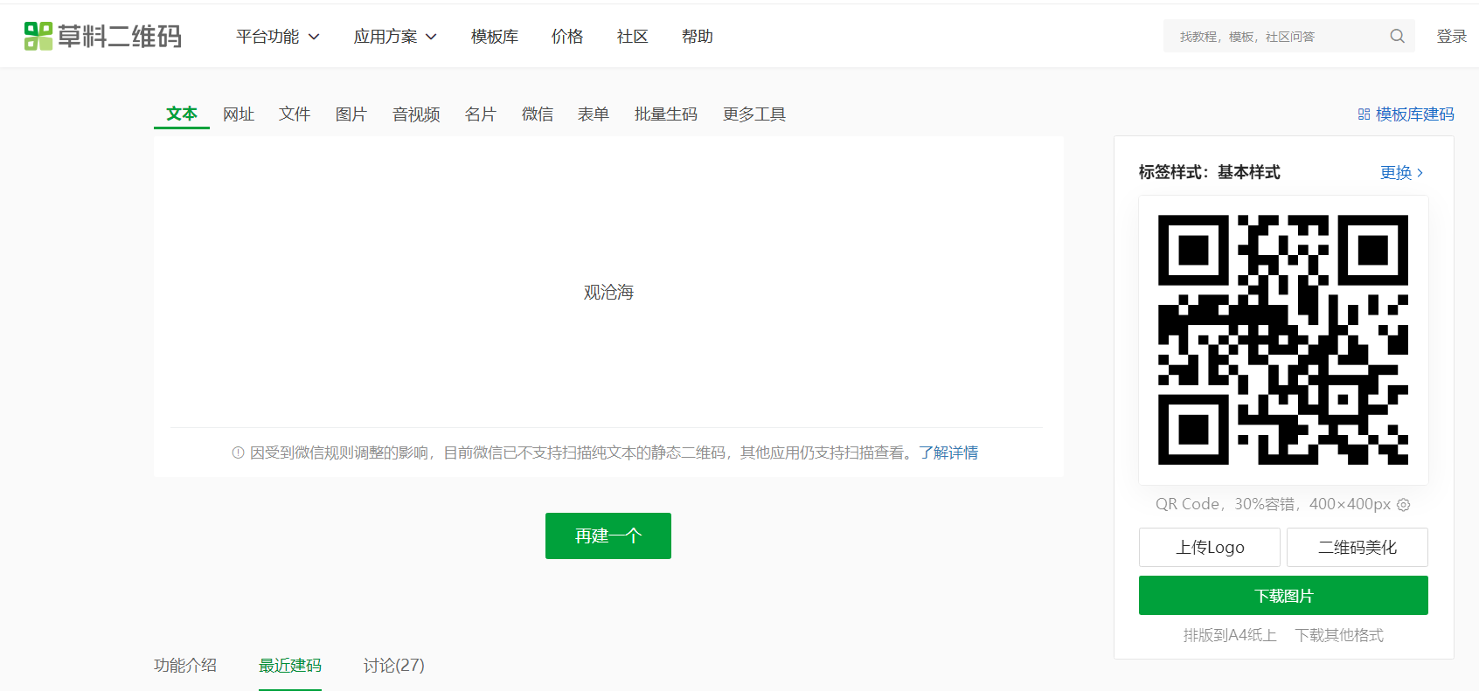Open QR code settings gear icon
Image resolution: width=1479 pixels, height=691 pixels.
[1404, 505]
